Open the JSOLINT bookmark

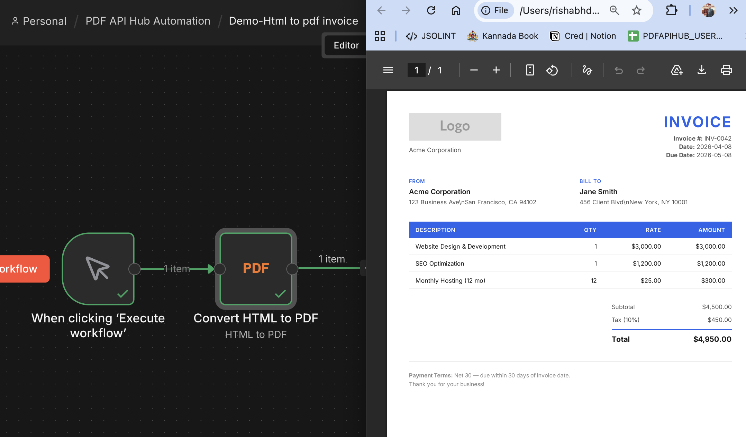[x=430, y=36]
